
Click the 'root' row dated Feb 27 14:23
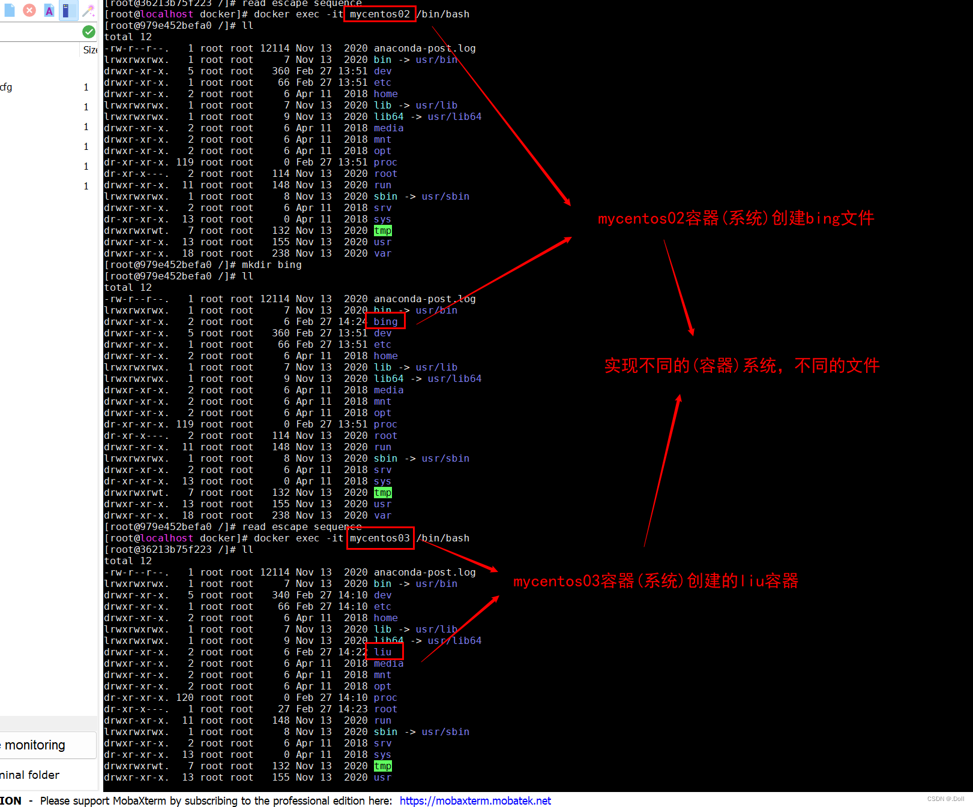point(251,709)
